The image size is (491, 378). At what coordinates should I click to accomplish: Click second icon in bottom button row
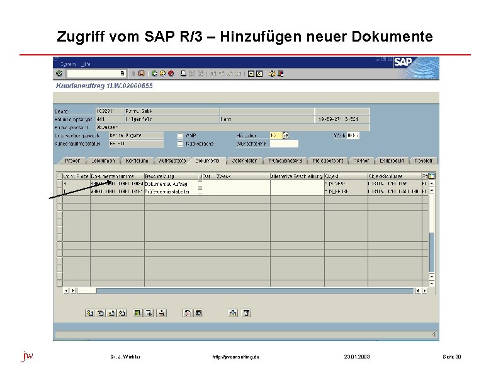(101, 313)
